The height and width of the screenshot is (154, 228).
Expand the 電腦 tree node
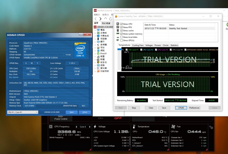95,30
